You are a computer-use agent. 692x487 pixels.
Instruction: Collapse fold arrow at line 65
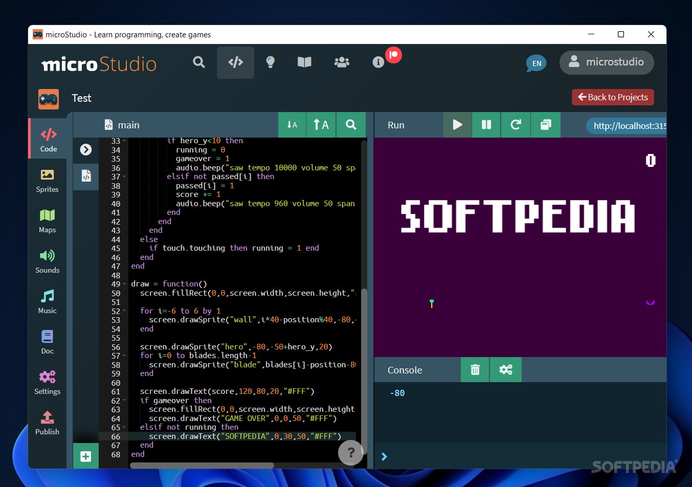pos(124,428)
